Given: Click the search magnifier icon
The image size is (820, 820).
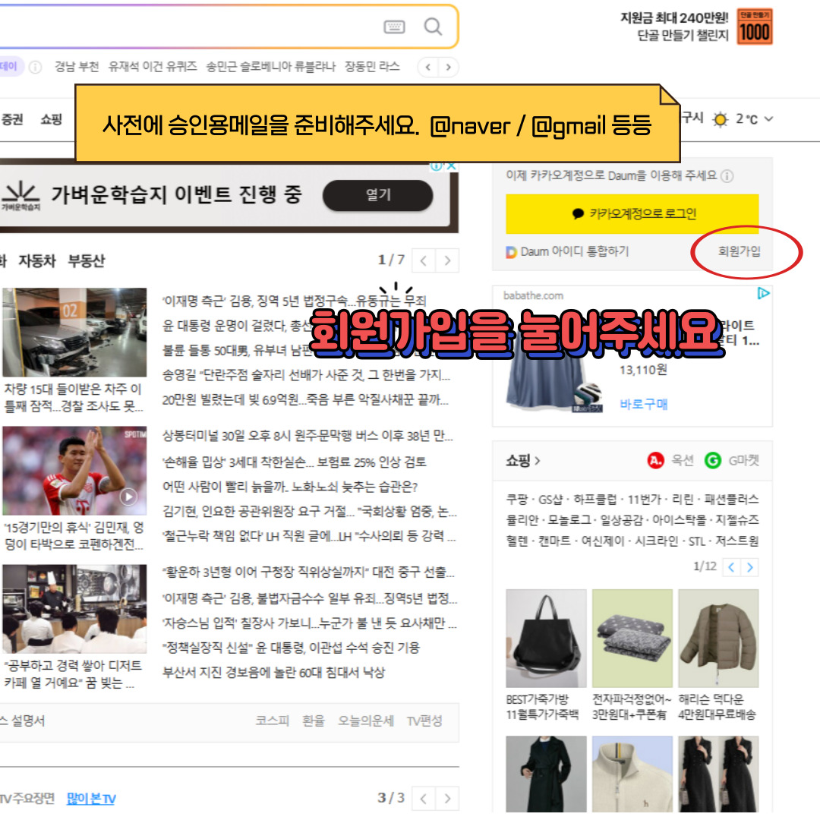Looking at the screenshot, I should pos(433,27).
